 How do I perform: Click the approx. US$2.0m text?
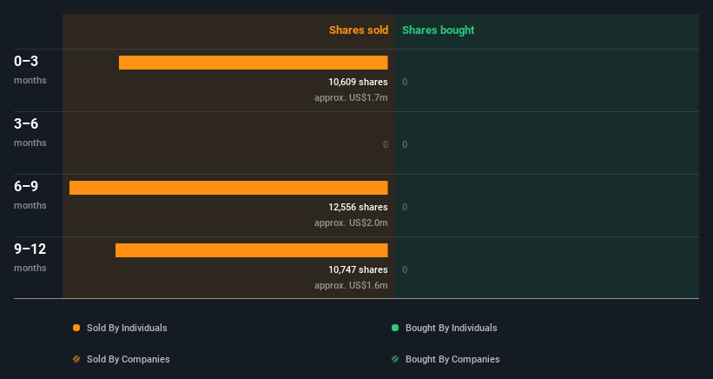tap(351, 223)
